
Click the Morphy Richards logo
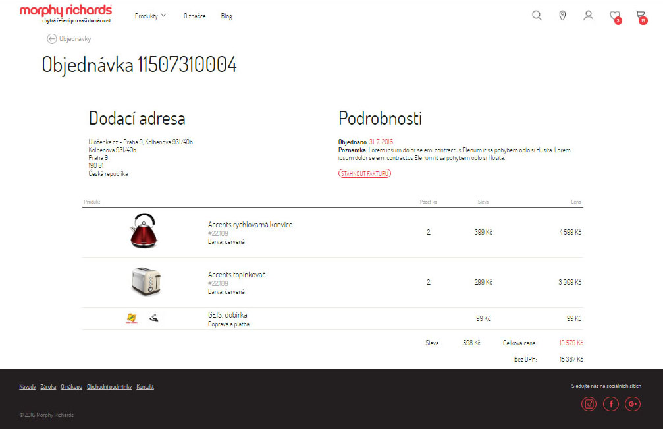point(66,14)
